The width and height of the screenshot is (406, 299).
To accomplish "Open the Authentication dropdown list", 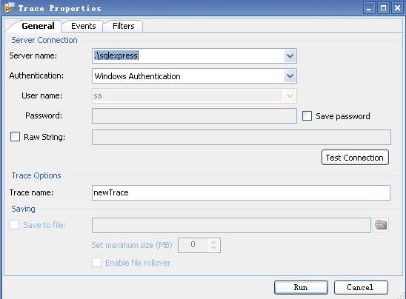I will click(x=290, y=75).
